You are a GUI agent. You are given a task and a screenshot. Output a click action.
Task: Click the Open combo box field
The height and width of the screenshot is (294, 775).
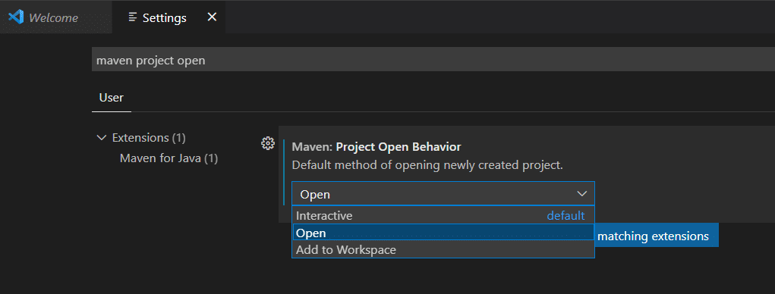[443, 194]
